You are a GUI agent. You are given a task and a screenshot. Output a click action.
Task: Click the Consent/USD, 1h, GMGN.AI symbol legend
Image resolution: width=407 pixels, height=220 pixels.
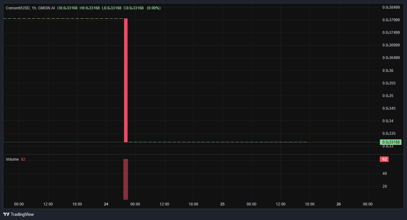[x=31, y=8]
